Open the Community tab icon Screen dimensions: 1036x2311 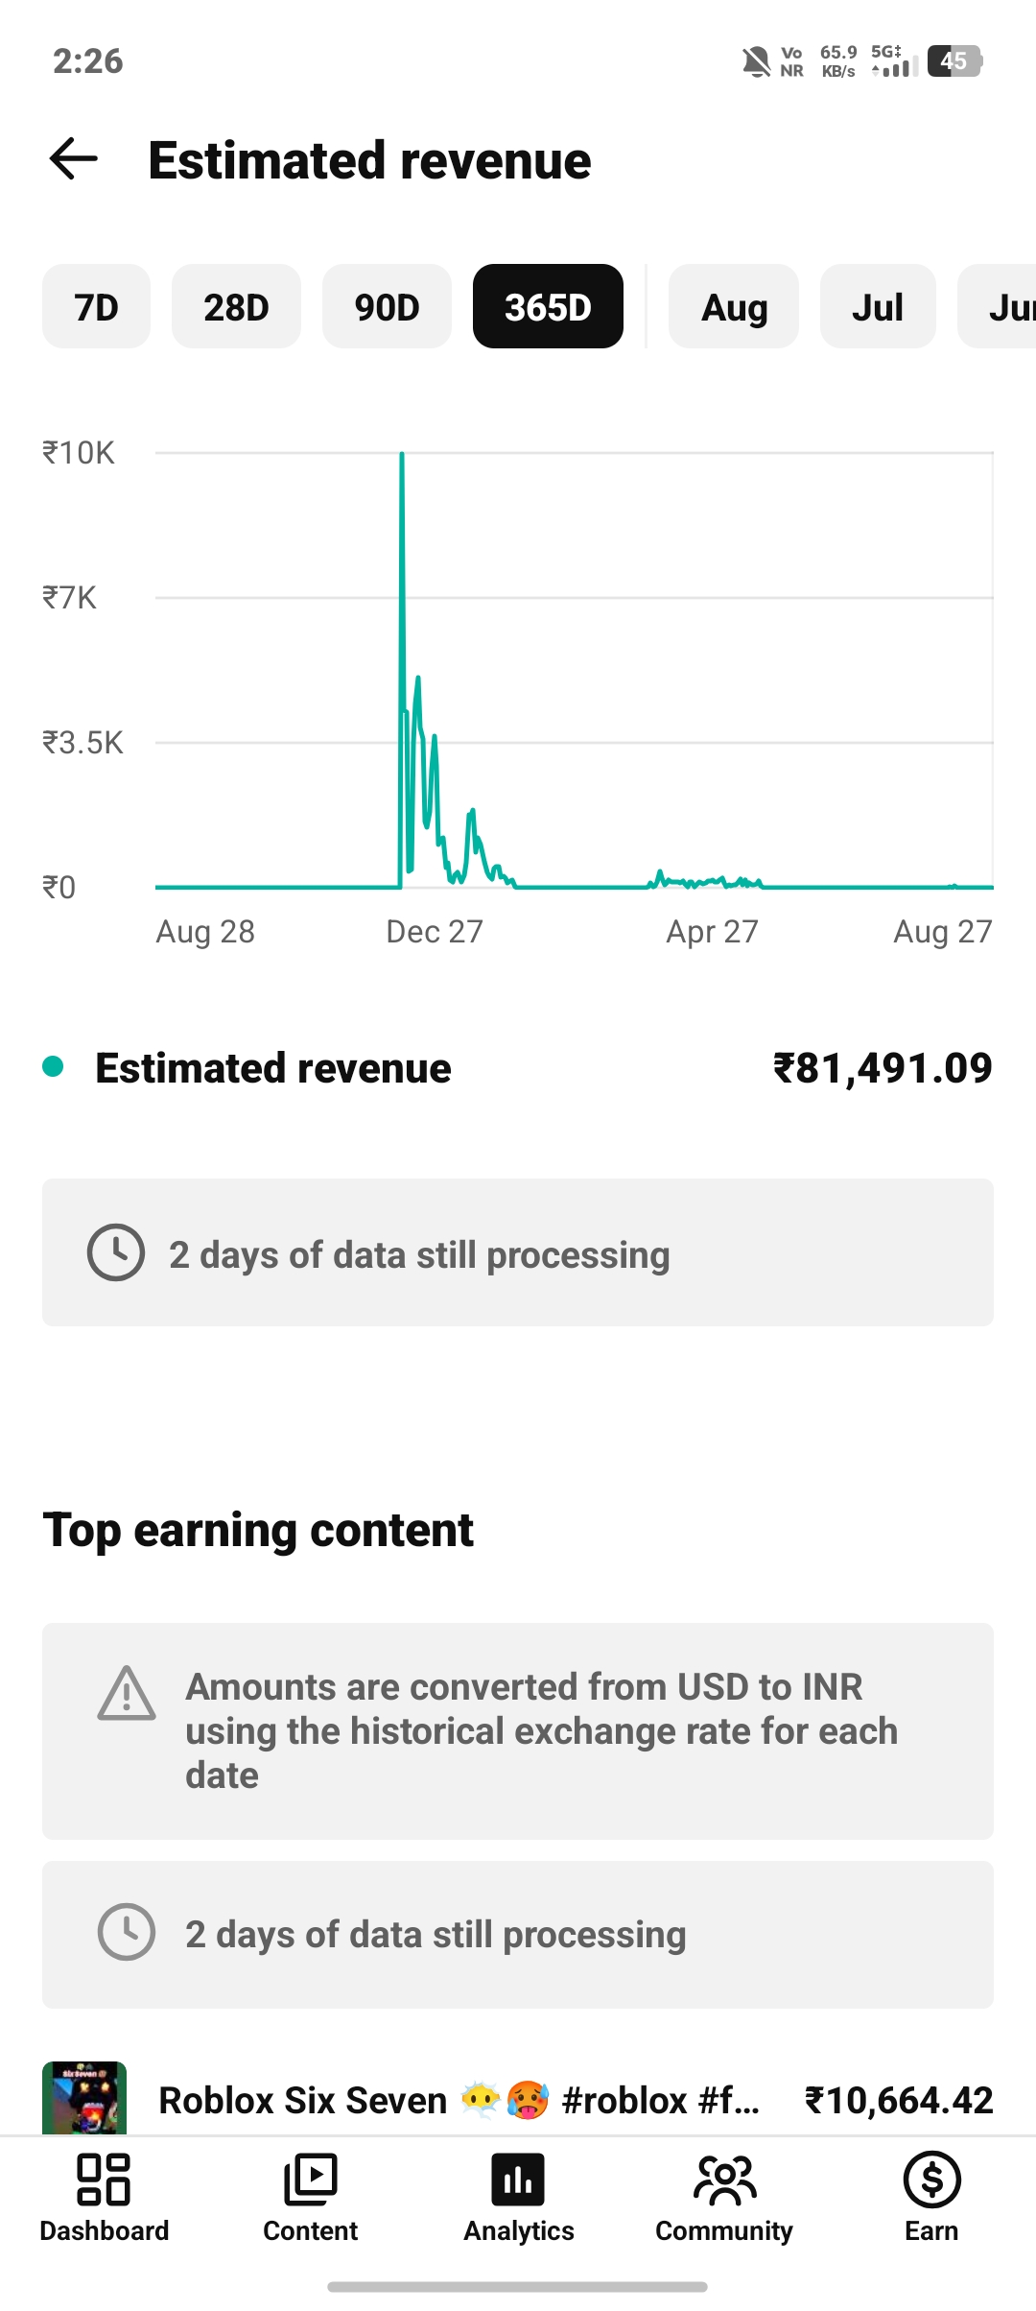724,2180
